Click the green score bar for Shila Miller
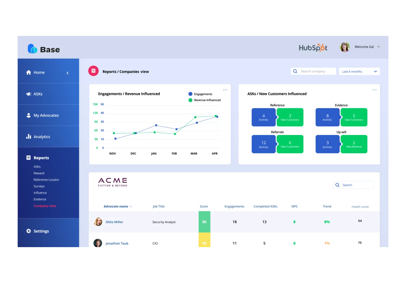Viewport: 407px width, 283px height. pyautogui.click(x=204, y=222)
